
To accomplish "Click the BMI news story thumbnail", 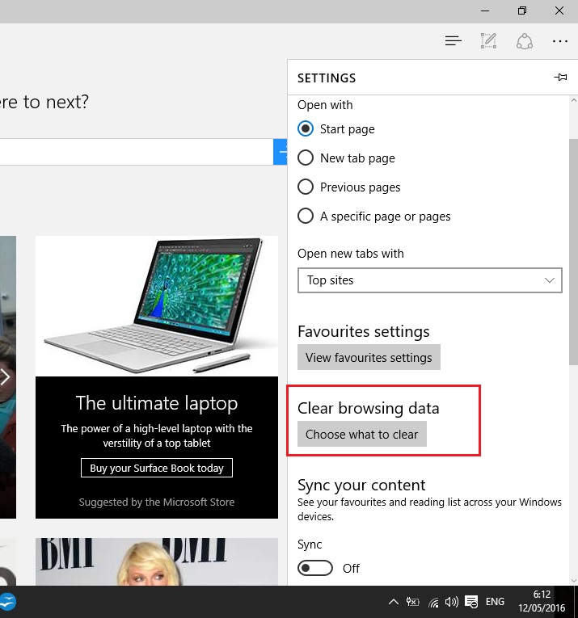I will tap(157, 561).
